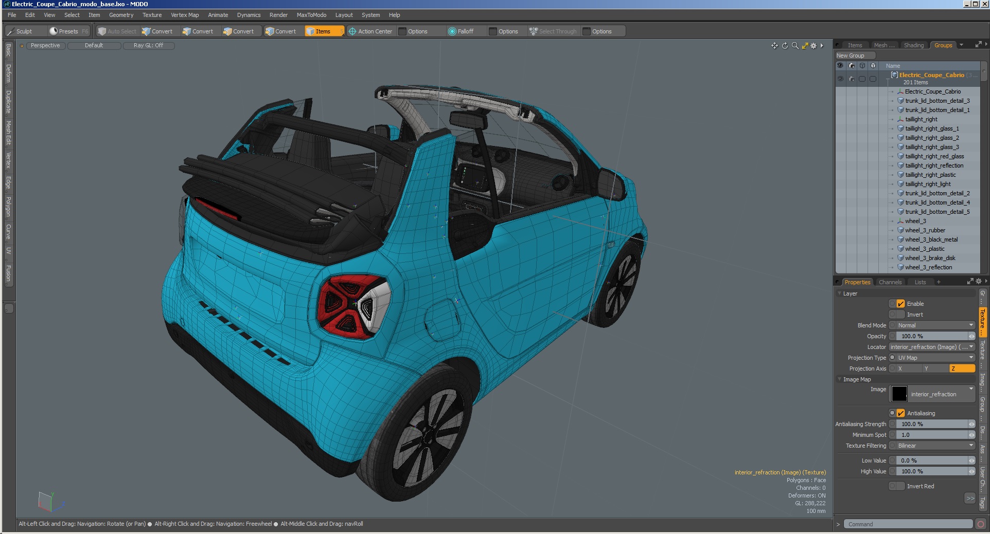Open the Locator dropdown
990x534 pixels.
tap(932, 347)
